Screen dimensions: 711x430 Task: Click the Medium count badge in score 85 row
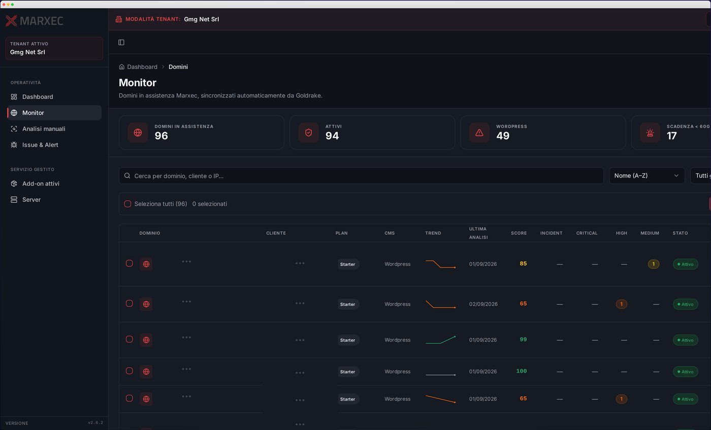point(654,264)
